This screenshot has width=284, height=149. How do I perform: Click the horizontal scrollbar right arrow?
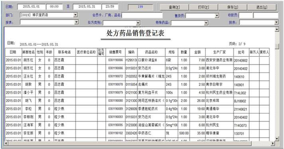click(x=273, y=143)
